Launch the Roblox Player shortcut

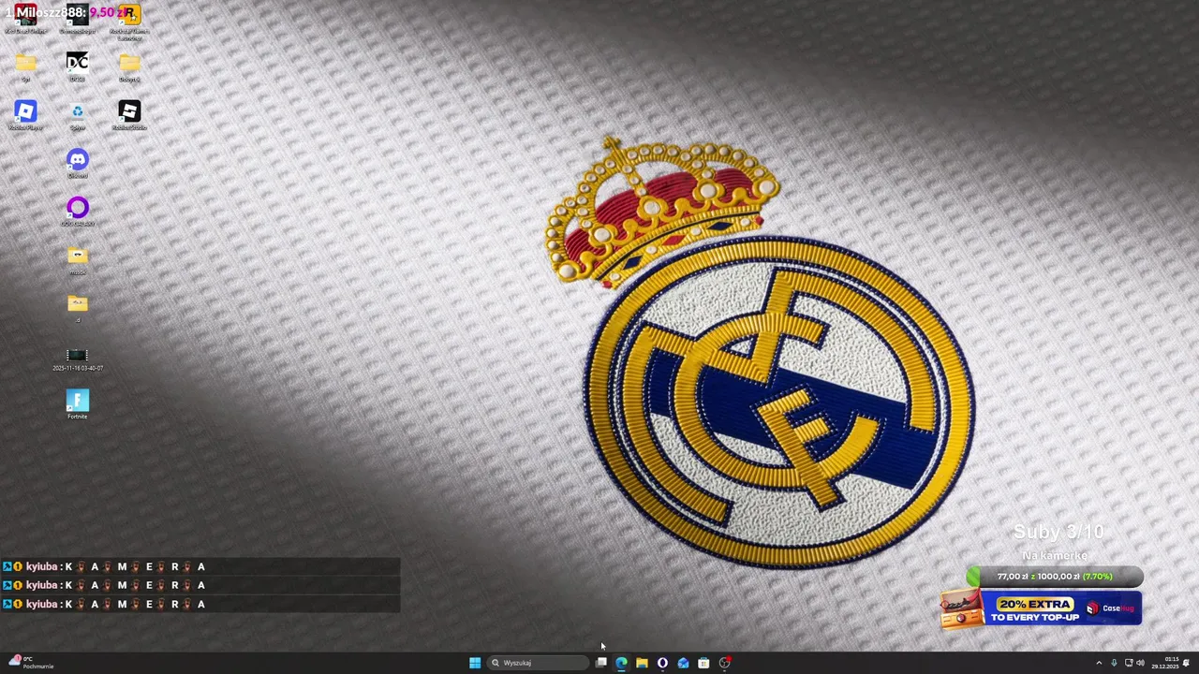click(26, 115)
